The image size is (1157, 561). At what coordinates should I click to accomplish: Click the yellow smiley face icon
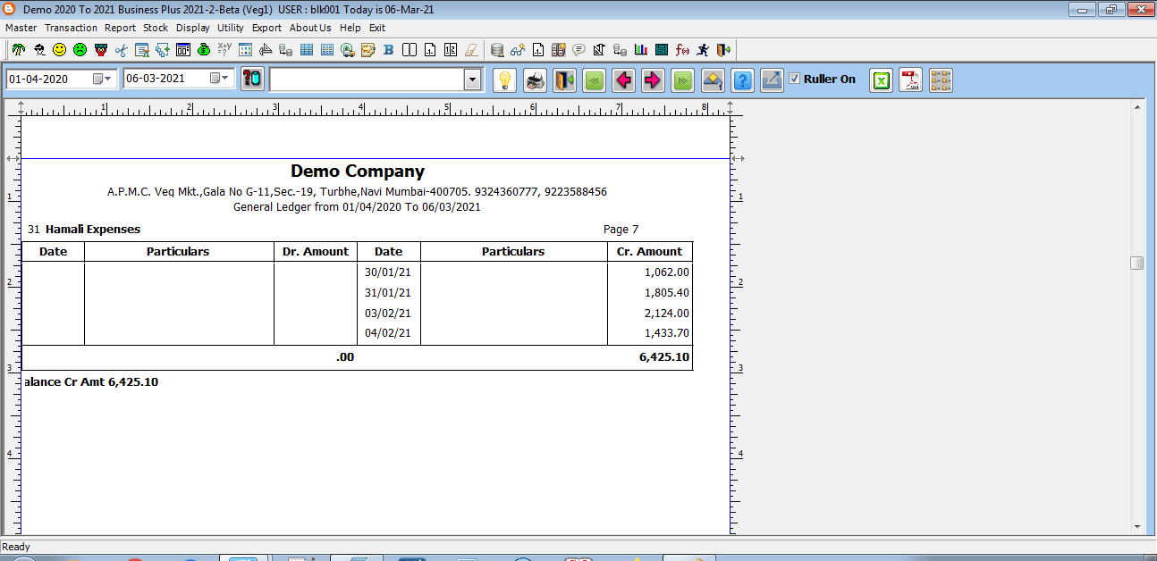(x=59, y=50)
